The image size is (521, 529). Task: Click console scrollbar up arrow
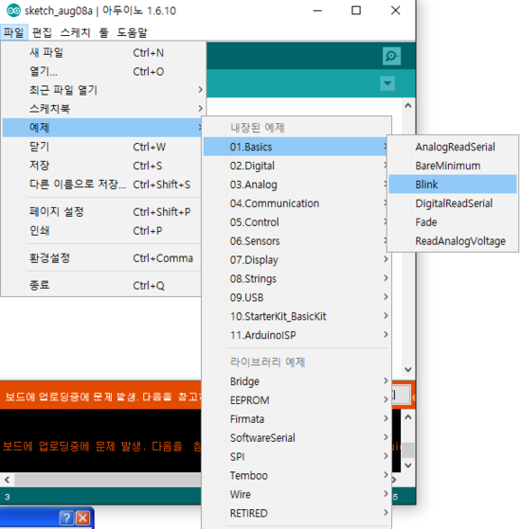pyautogui.click(x=408, y=417)
